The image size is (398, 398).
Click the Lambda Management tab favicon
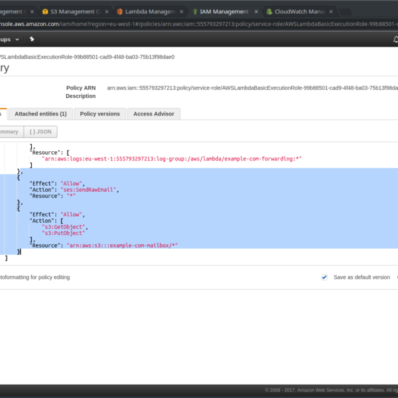click(x=119, y=11)
